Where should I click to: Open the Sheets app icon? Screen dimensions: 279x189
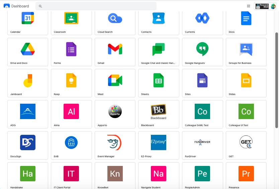click(159, 80)
